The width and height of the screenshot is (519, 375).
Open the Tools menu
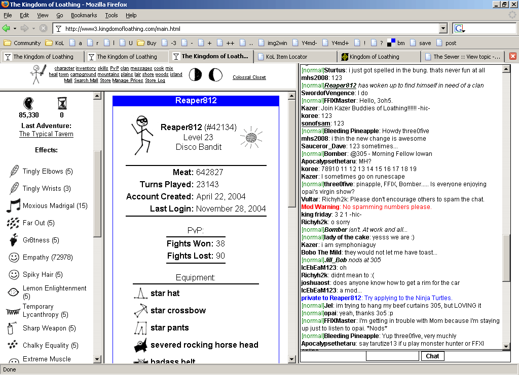click(112, 15)
